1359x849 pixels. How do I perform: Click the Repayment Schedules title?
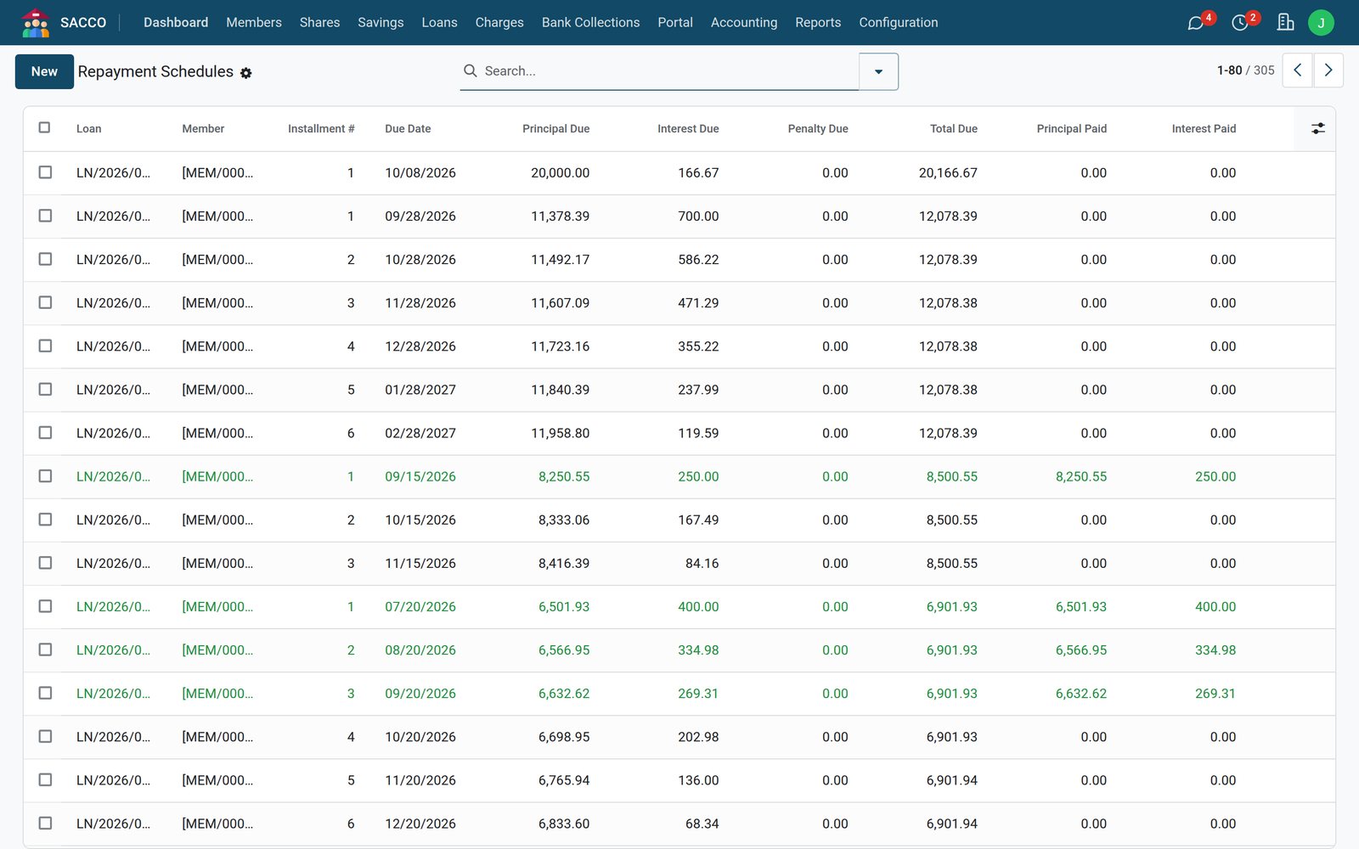click(155, 71)
